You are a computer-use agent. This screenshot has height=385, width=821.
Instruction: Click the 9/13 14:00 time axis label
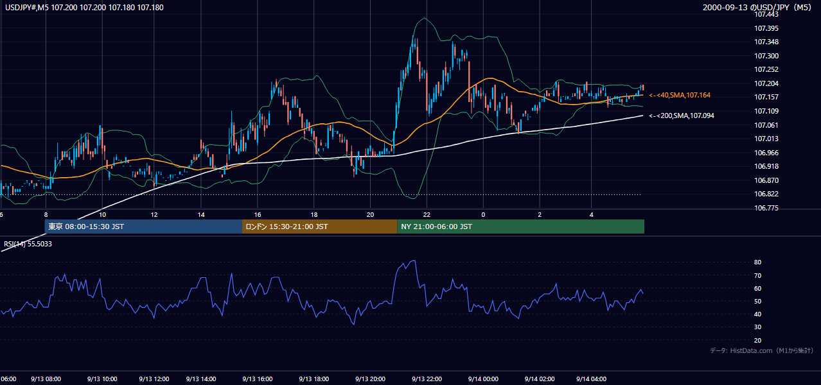tap(201, 379)
